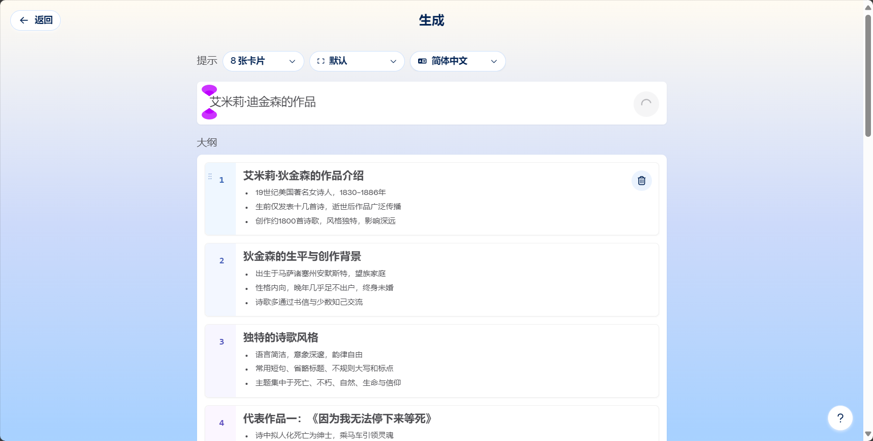The height and width of the screenshot is (441, 873).
Task: Select card title 代表作品一:《因为我无法停下来等死》
Action: tap(339, 419)
